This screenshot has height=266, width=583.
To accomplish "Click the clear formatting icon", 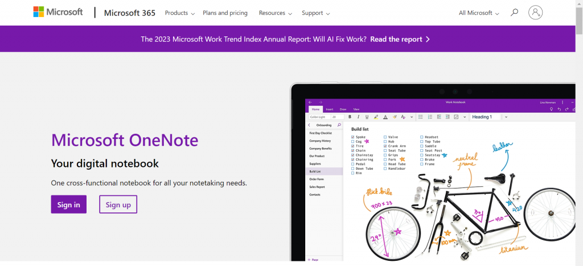I will [403, 117].
